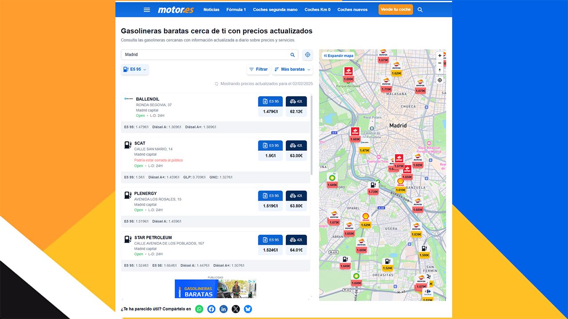Open the E5 95 fuel type dropdown
Viewport: 568px width, 319px height.
(x=135, y=69)
